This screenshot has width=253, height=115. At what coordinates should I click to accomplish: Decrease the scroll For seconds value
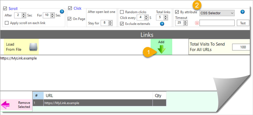click(x=53, y=17)
